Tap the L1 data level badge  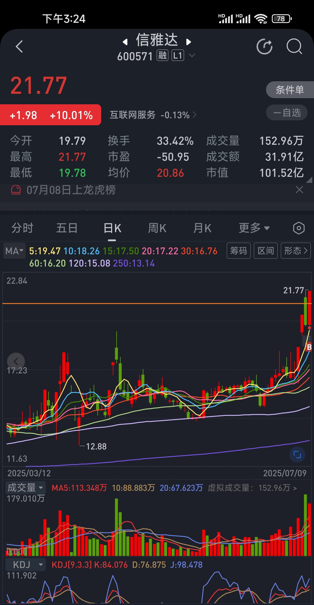tap(178, 55)
